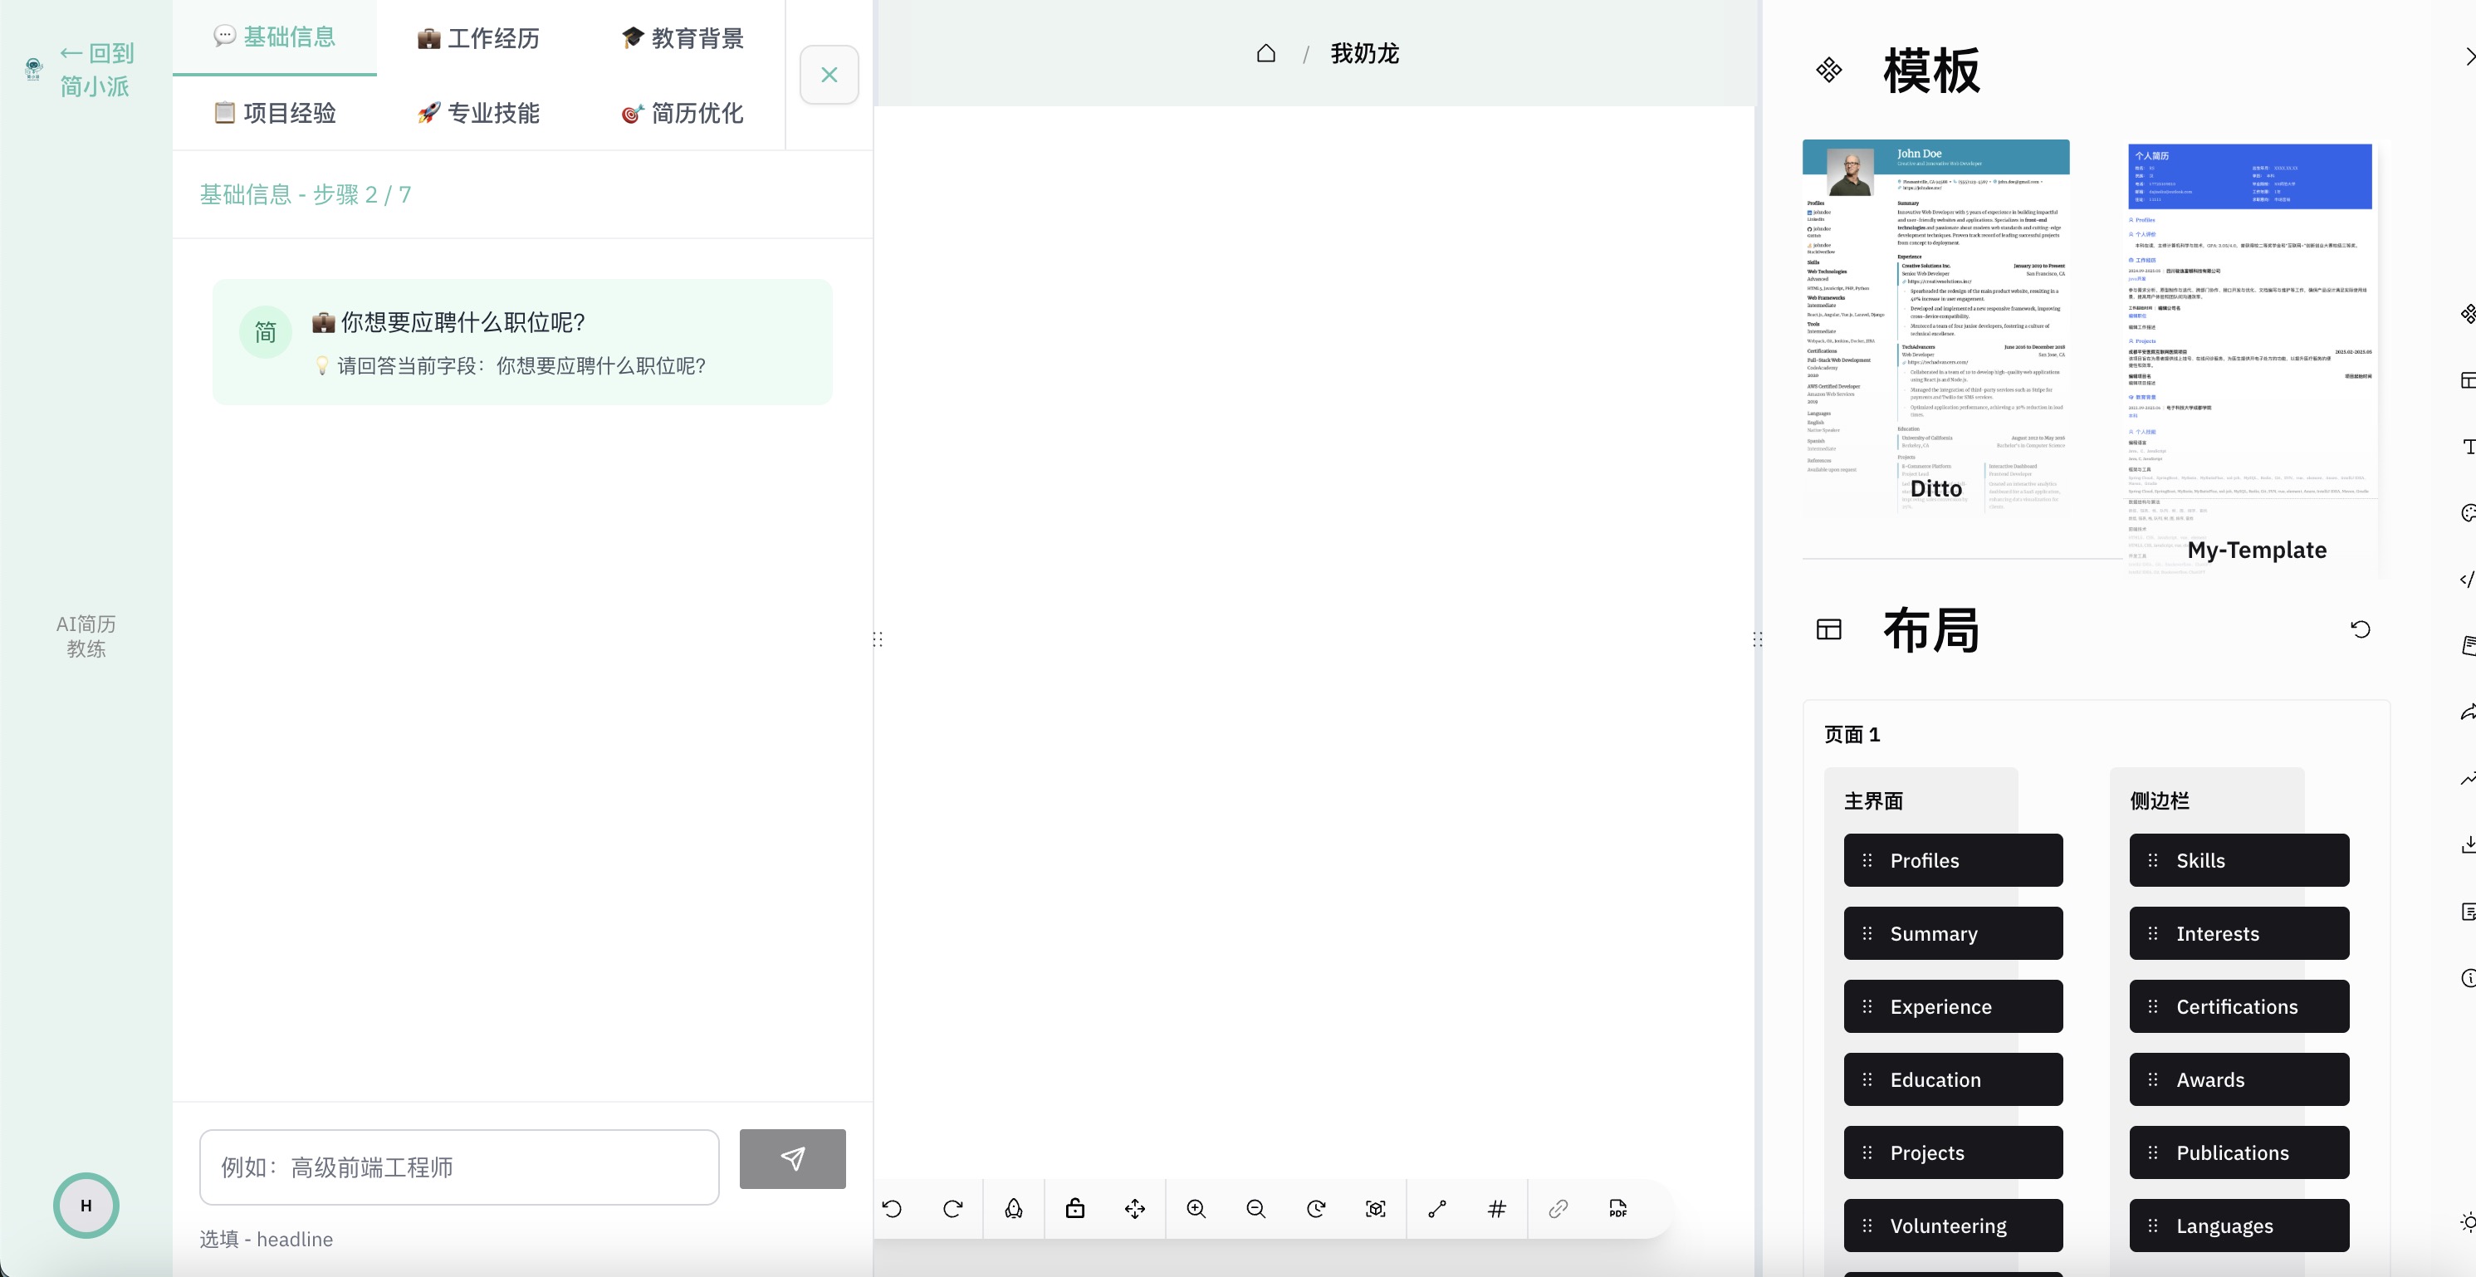
Task: Click the 我奶龙 breadcrumb title
Action: point(1365,53)
